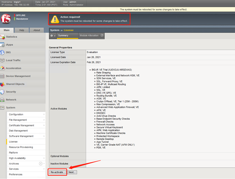
Task: Click the OFFLINE status indicator
Action: tap(20, 15)
